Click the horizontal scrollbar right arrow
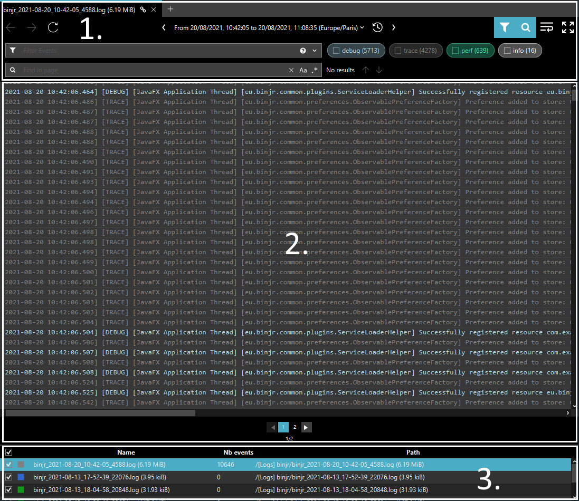 coord(568,413)
